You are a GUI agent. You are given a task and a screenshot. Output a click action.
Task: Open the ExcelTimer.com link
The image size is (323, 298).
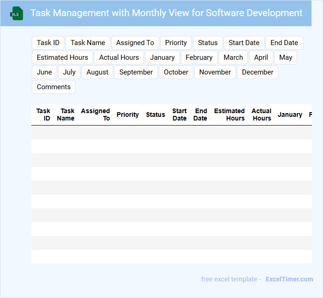pyautogui.click(x=289, y=279)
